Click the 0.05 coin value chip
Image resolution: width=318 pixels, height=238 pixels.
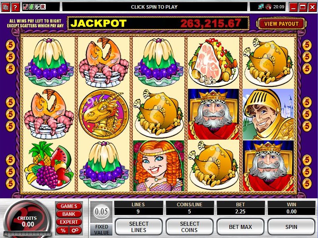point(101,212)
